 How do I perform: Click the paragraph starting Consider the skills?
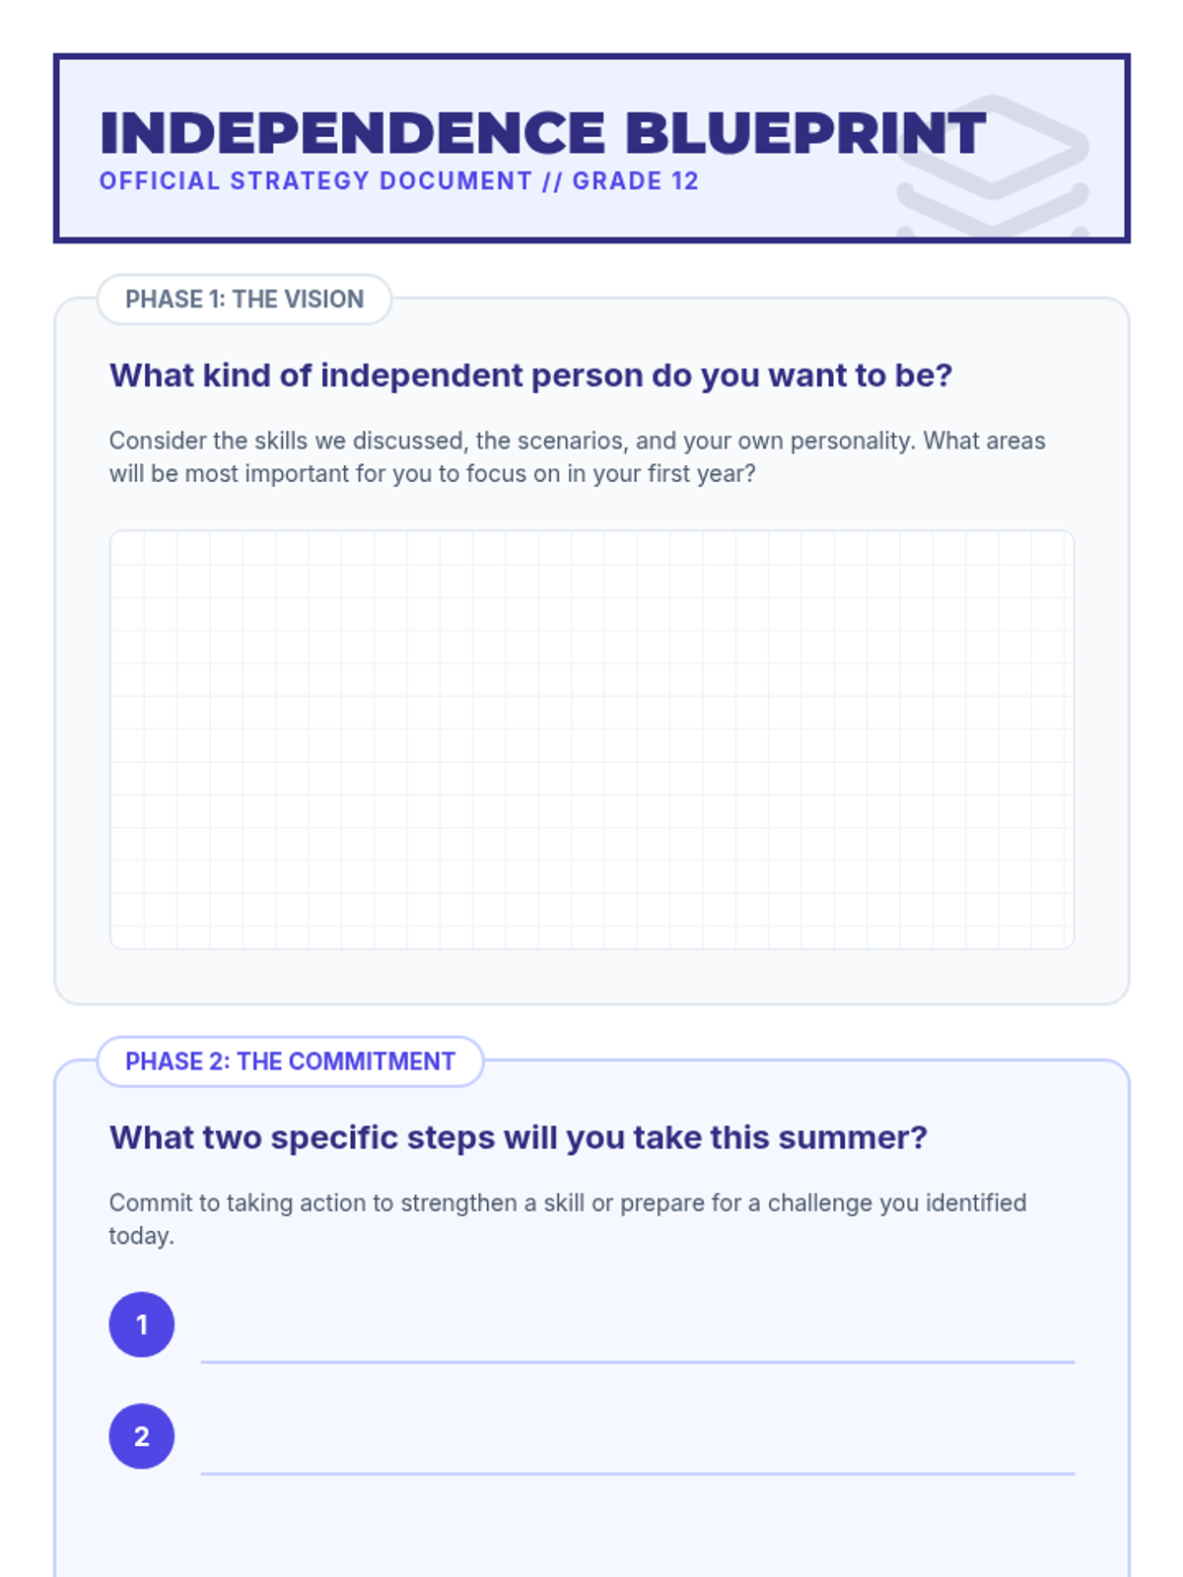(577, 456)
